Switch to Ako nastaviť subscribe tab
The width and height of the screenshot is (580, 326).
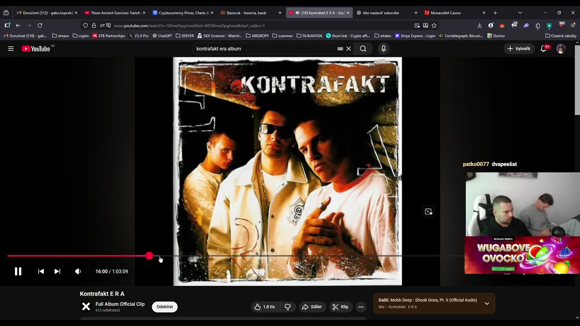tap(386, 13)
